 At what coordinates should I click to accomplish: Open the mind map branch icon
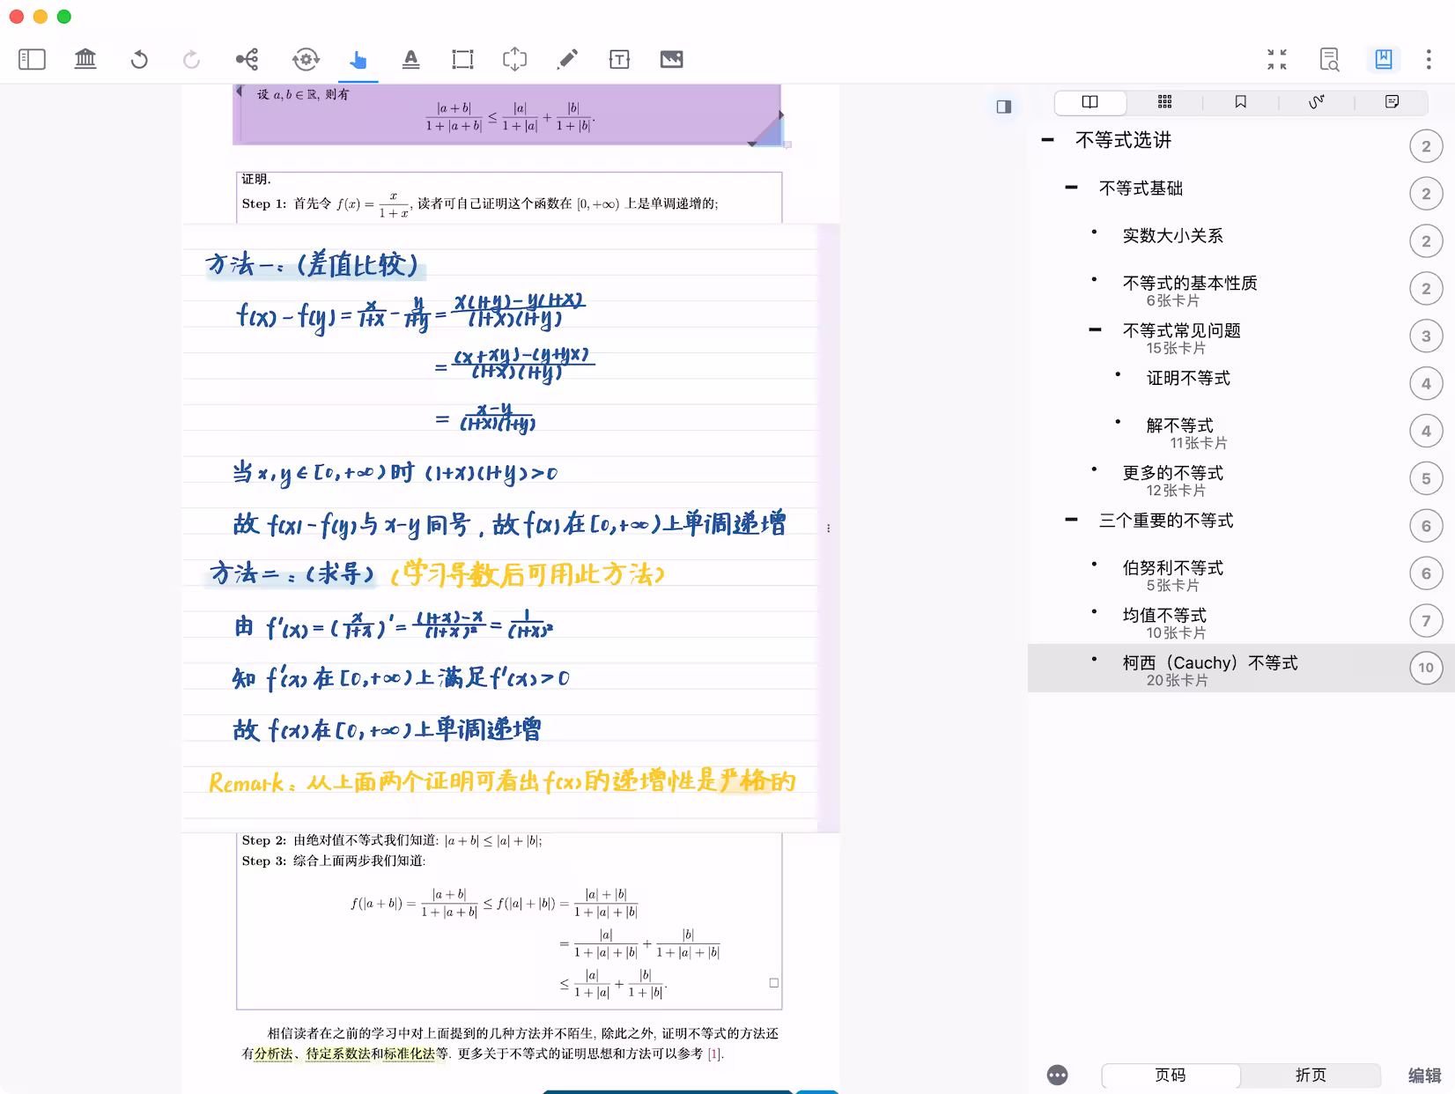click(x=247, y=59)
